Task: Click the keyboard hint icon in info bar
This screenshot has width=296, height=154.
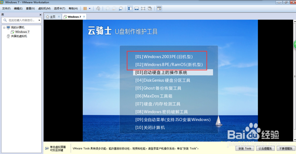Action: click(x=47, y=148)
